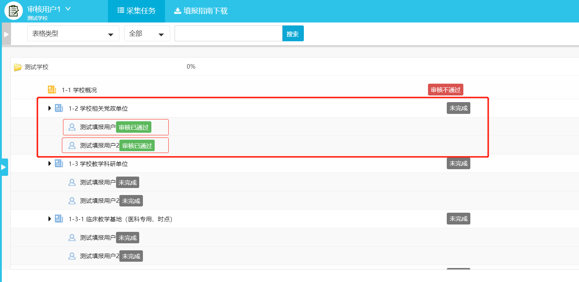This screenshot has width=579, height=282.
Task: Switch to the 采集任务 tab
Action: (136, 11)
